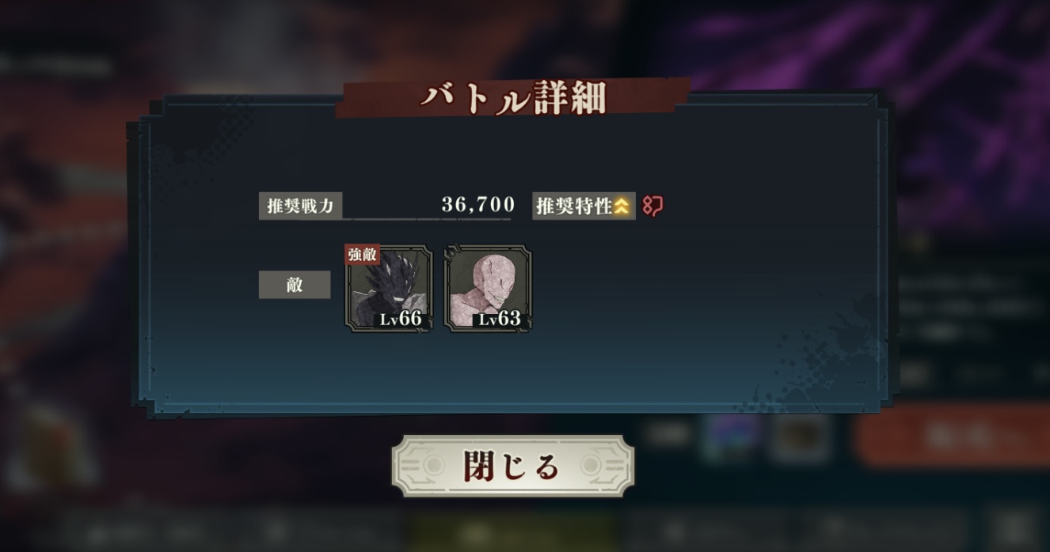This screenshot has width=1050, height=552.
Task: Tap the red recommended trait symbol icon
Action: coord(652,206)
